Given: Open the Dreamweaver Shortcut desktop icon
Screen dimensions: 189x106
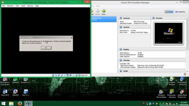Looking at the screenshot, I should point(172,94).
